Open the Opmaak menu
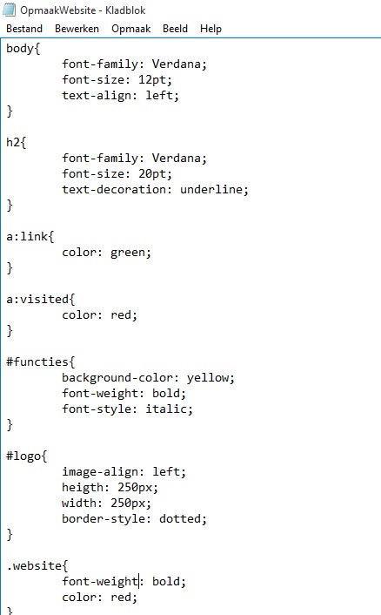 130,29
